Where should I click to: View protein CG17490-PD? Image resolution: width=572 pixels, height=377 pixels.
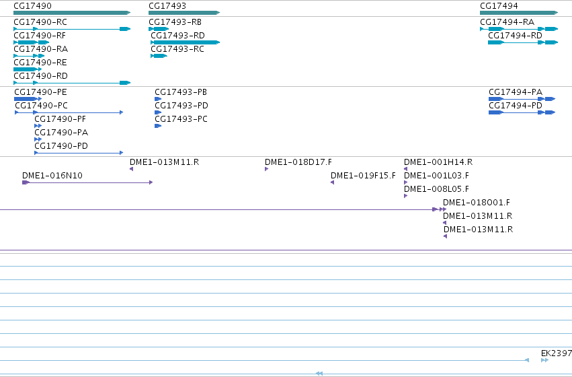[x=79, y=153]
